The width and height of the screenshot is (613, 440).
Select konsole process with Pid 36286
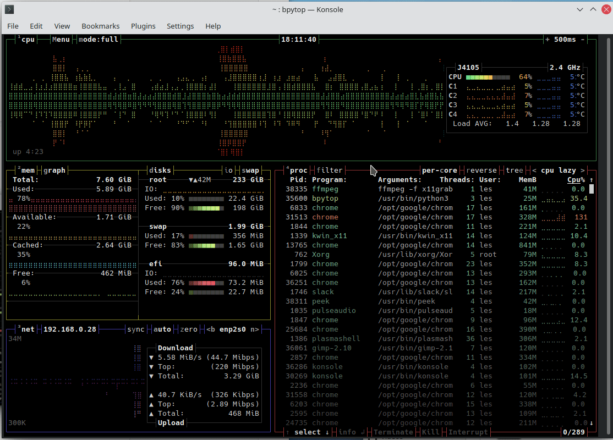tap(435, 367)
